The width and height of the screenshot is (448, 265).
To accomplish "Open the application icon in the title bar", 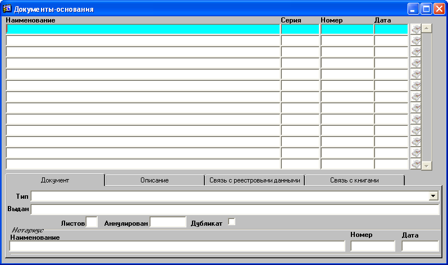I will click(x=7, y=9).
